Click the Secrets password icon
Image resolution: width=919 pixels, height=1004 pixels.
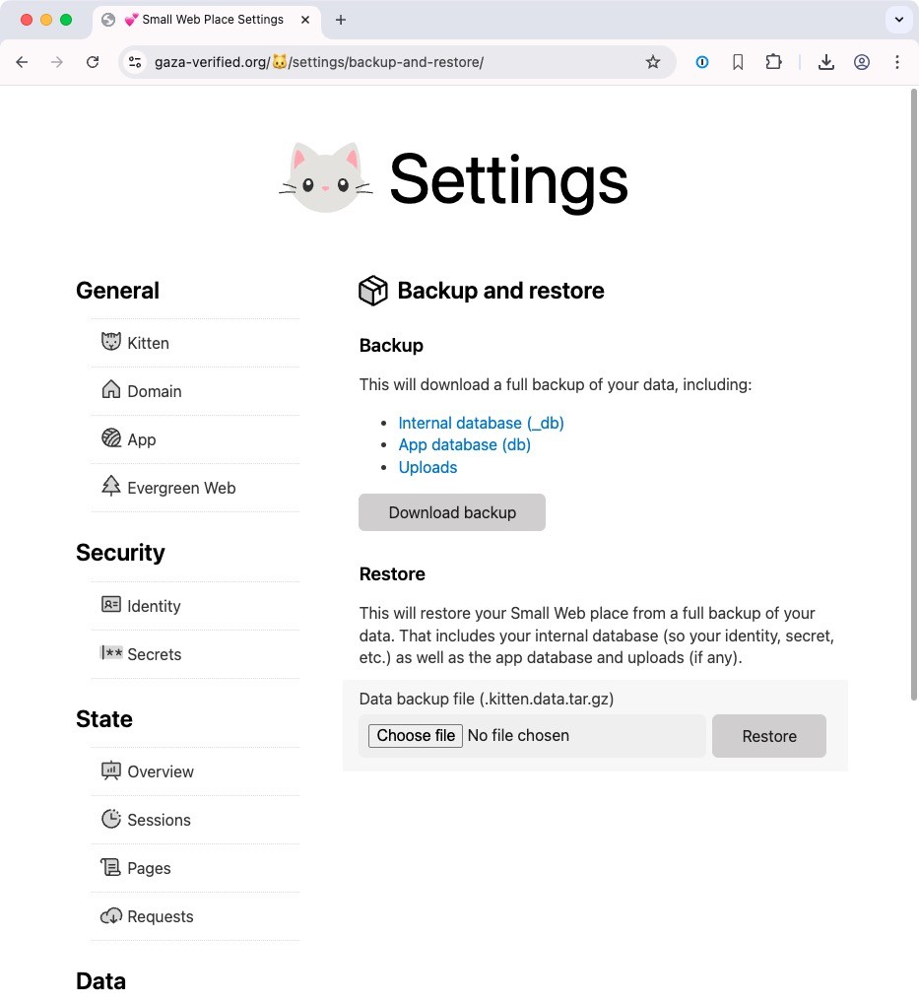tap(111, 653)
